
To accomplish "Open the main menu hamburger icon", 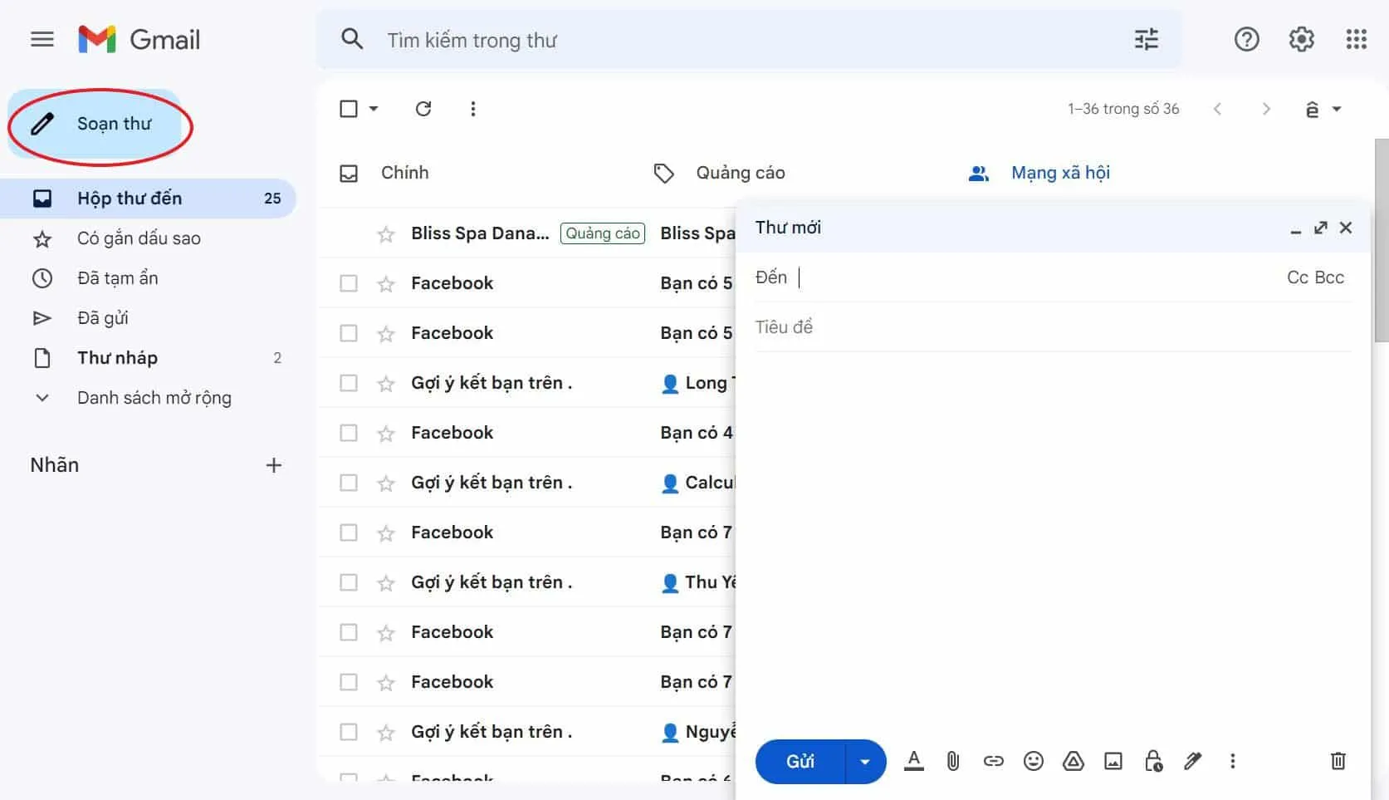I will (x=42, y=39).
